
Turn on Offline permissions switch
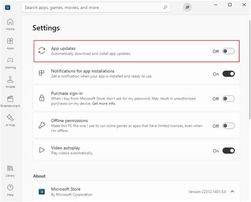[229, 126]
